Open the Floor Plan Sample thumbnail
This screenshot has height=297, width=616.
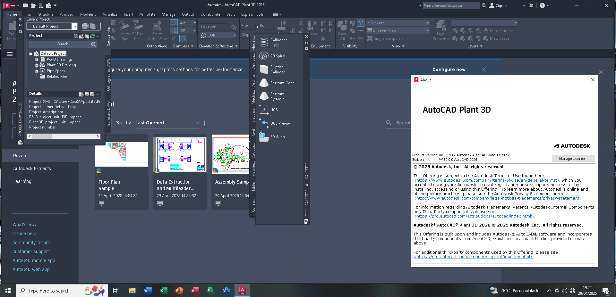(122, 155)
